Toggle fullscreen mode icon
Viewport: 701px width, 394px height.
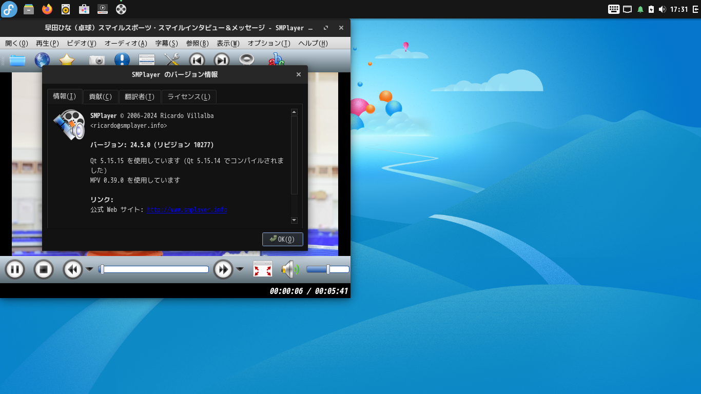click(262, 269)
